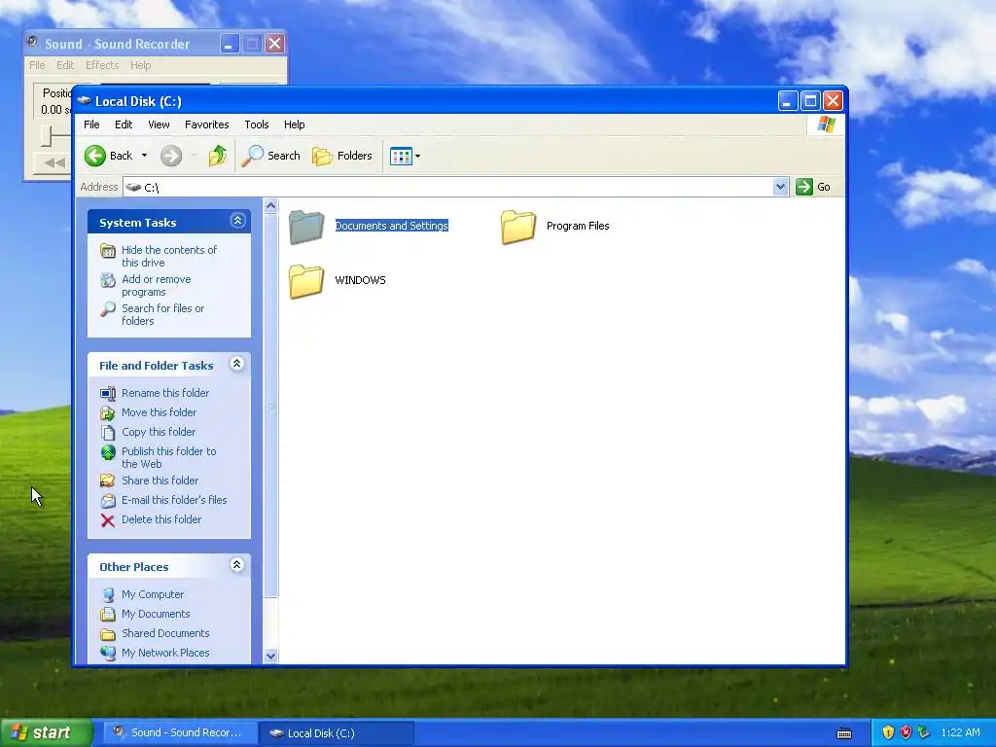Click the clock showing 1:22 AM
This screenshot has height=747, width=996.
click(x=960, y=732)
